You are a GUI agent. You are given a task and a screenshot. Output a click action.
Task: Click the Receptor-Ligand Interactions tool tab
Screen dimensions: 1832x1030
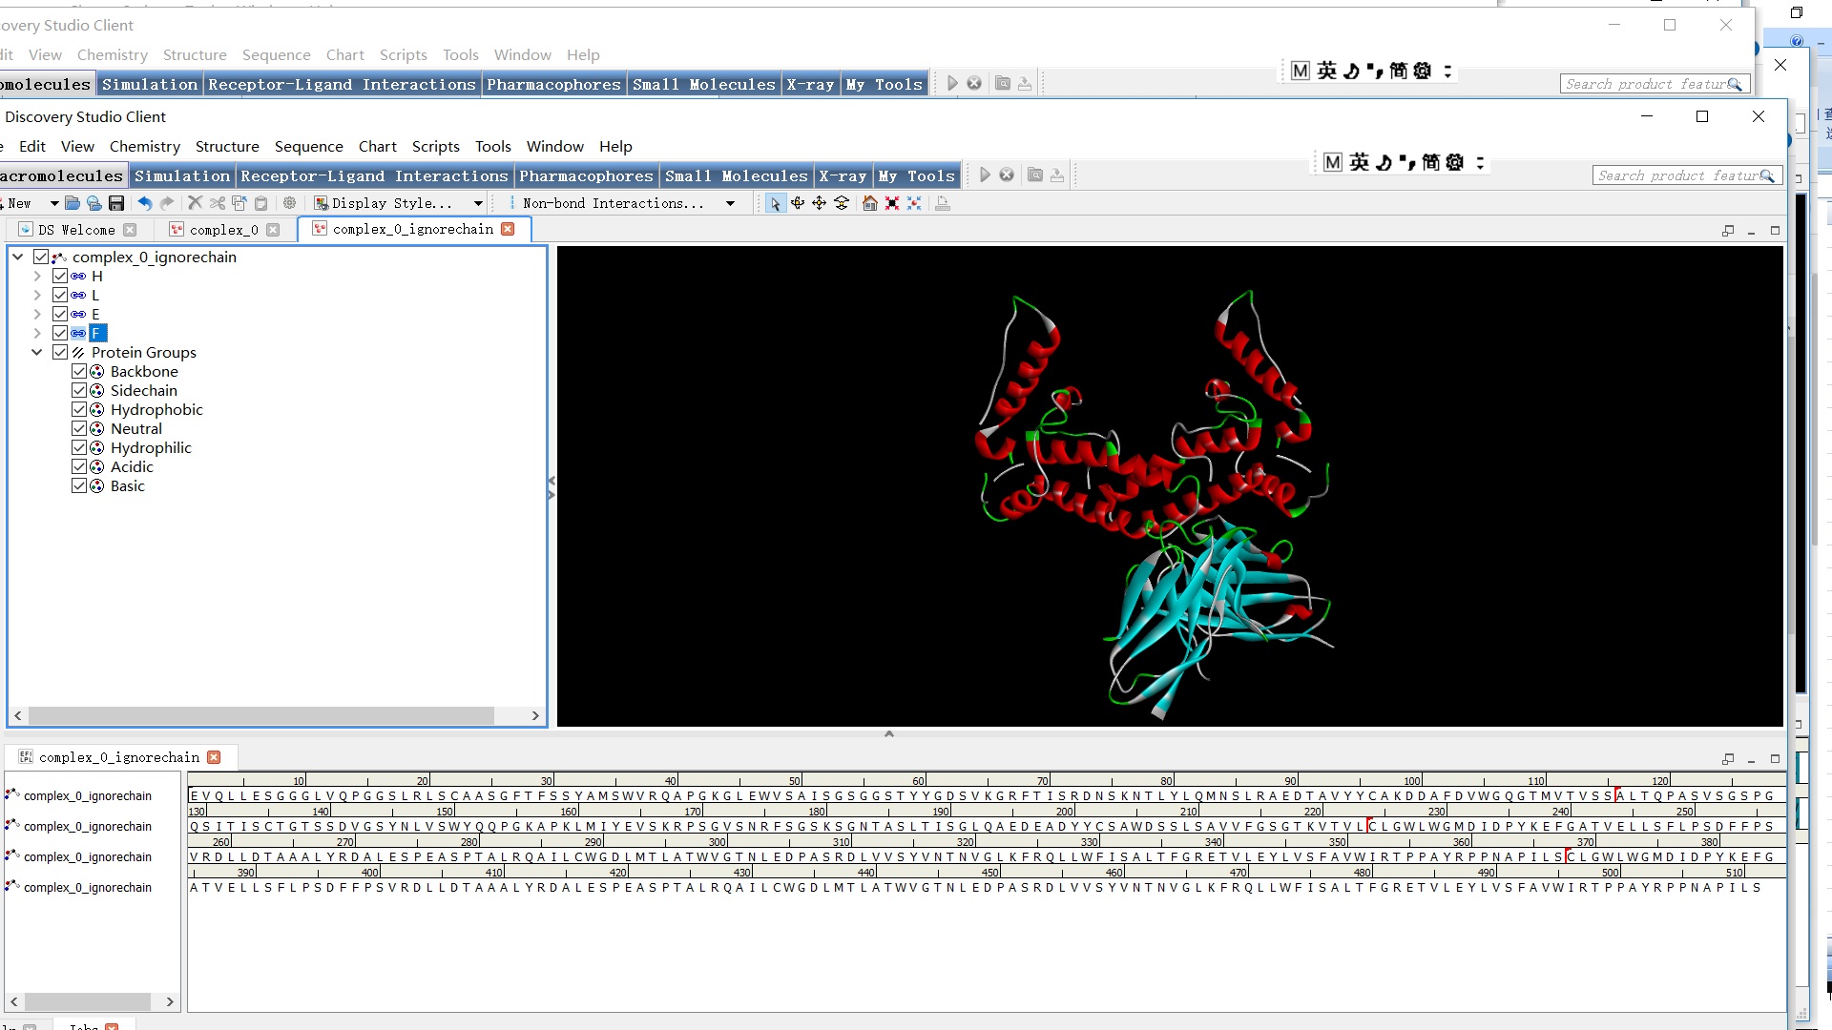click(374, 175)
